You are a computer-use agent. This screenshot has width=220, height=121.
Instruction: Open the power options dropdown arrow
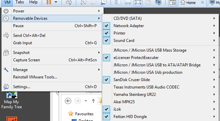[x=56, y=2]
